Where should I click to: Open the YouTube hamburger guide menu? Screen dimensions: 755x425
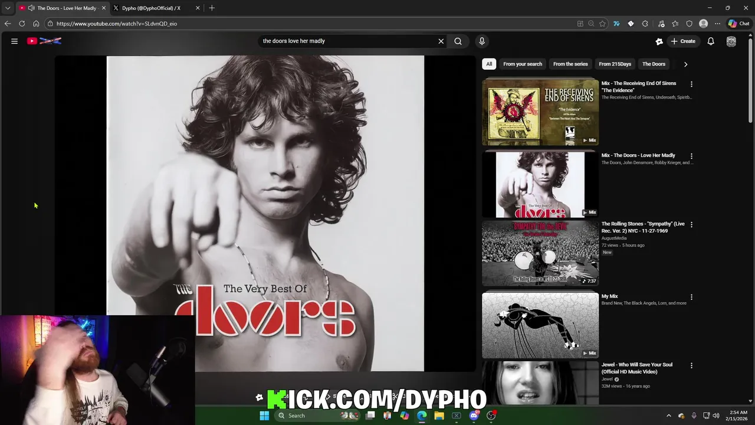[x=14, y=41]
